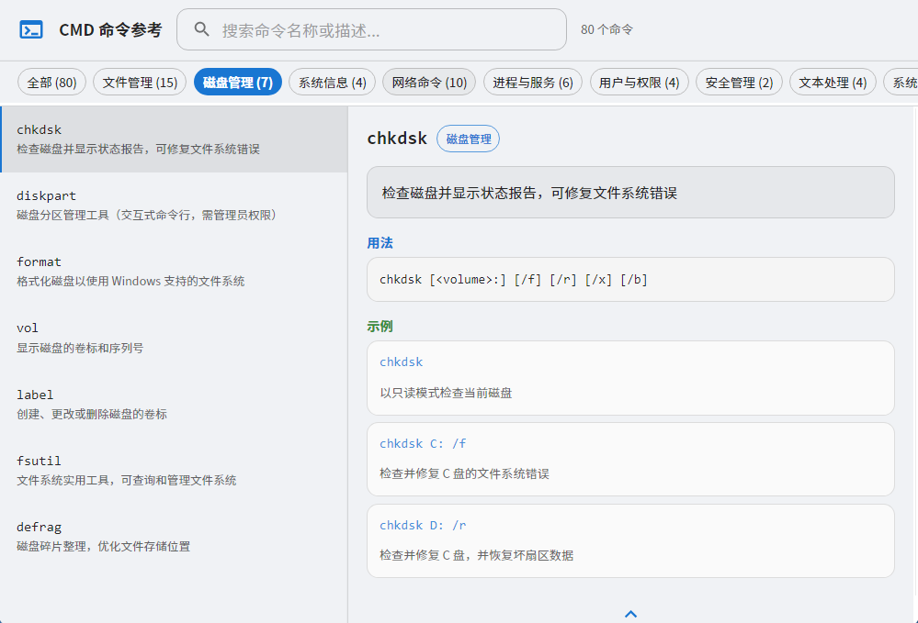
Task: Select the 全部 (80) category tab
Action: tap(51, 83)
